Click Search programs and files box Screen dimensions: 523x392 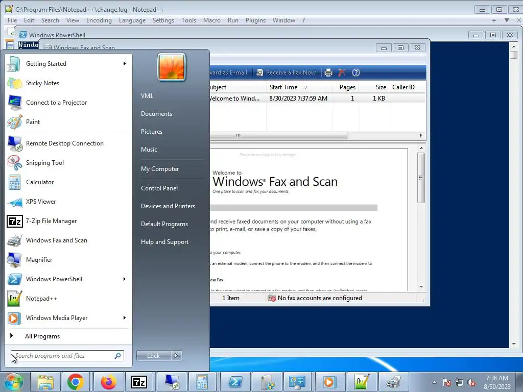(x=67, y=356)
